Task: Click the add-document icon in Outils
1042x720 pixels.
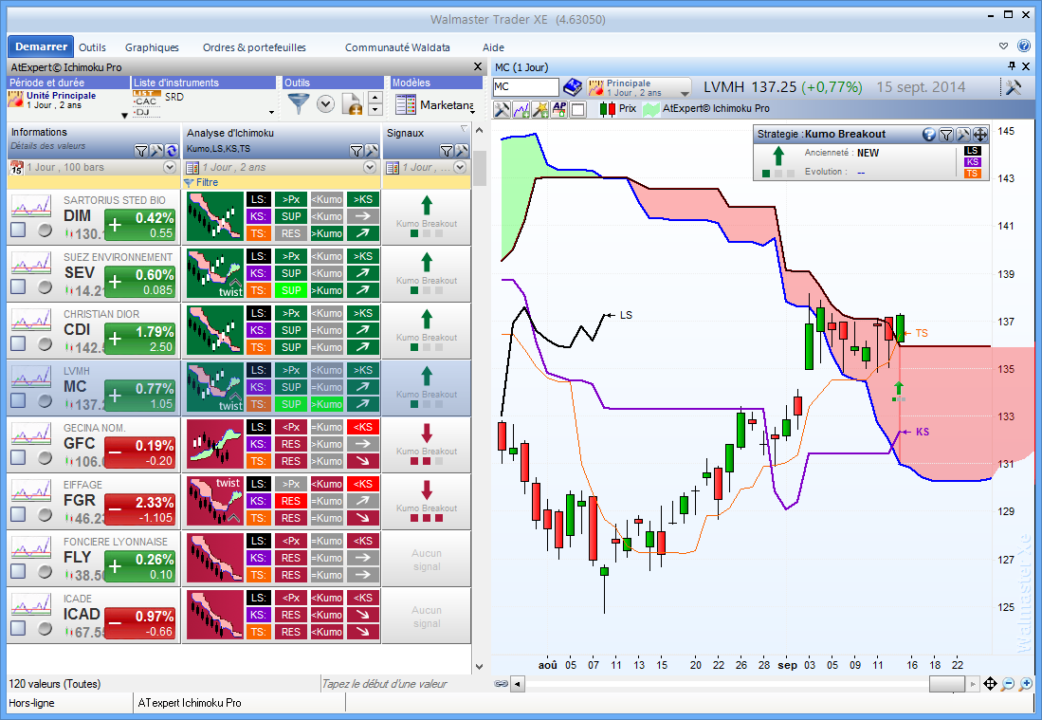Action: [x=351, y=104]
